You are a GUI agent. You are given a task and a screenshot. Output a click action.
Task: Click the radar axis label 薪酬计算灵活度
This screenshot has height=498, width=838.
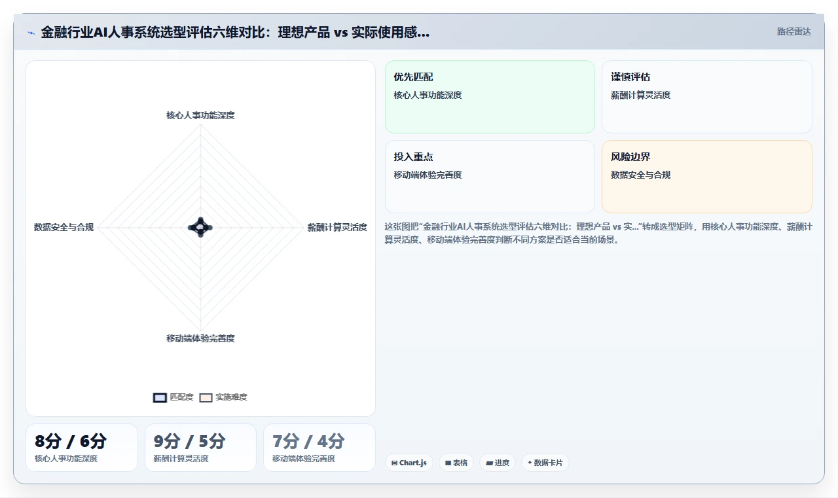coord(337,227)
